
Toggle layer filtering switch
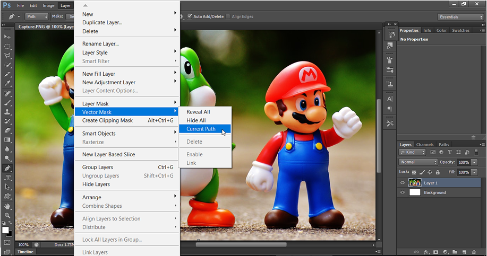476,152
